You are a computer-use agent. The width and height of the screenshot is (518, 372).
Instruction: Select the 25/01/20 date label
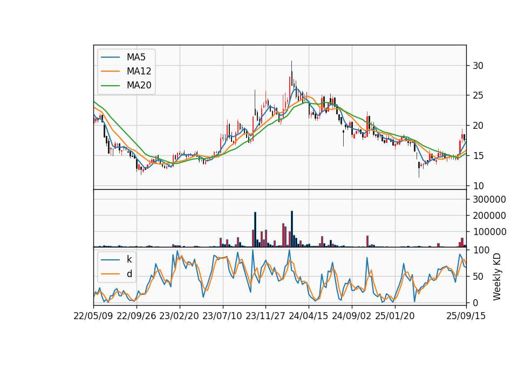click(x=395, y=316)
